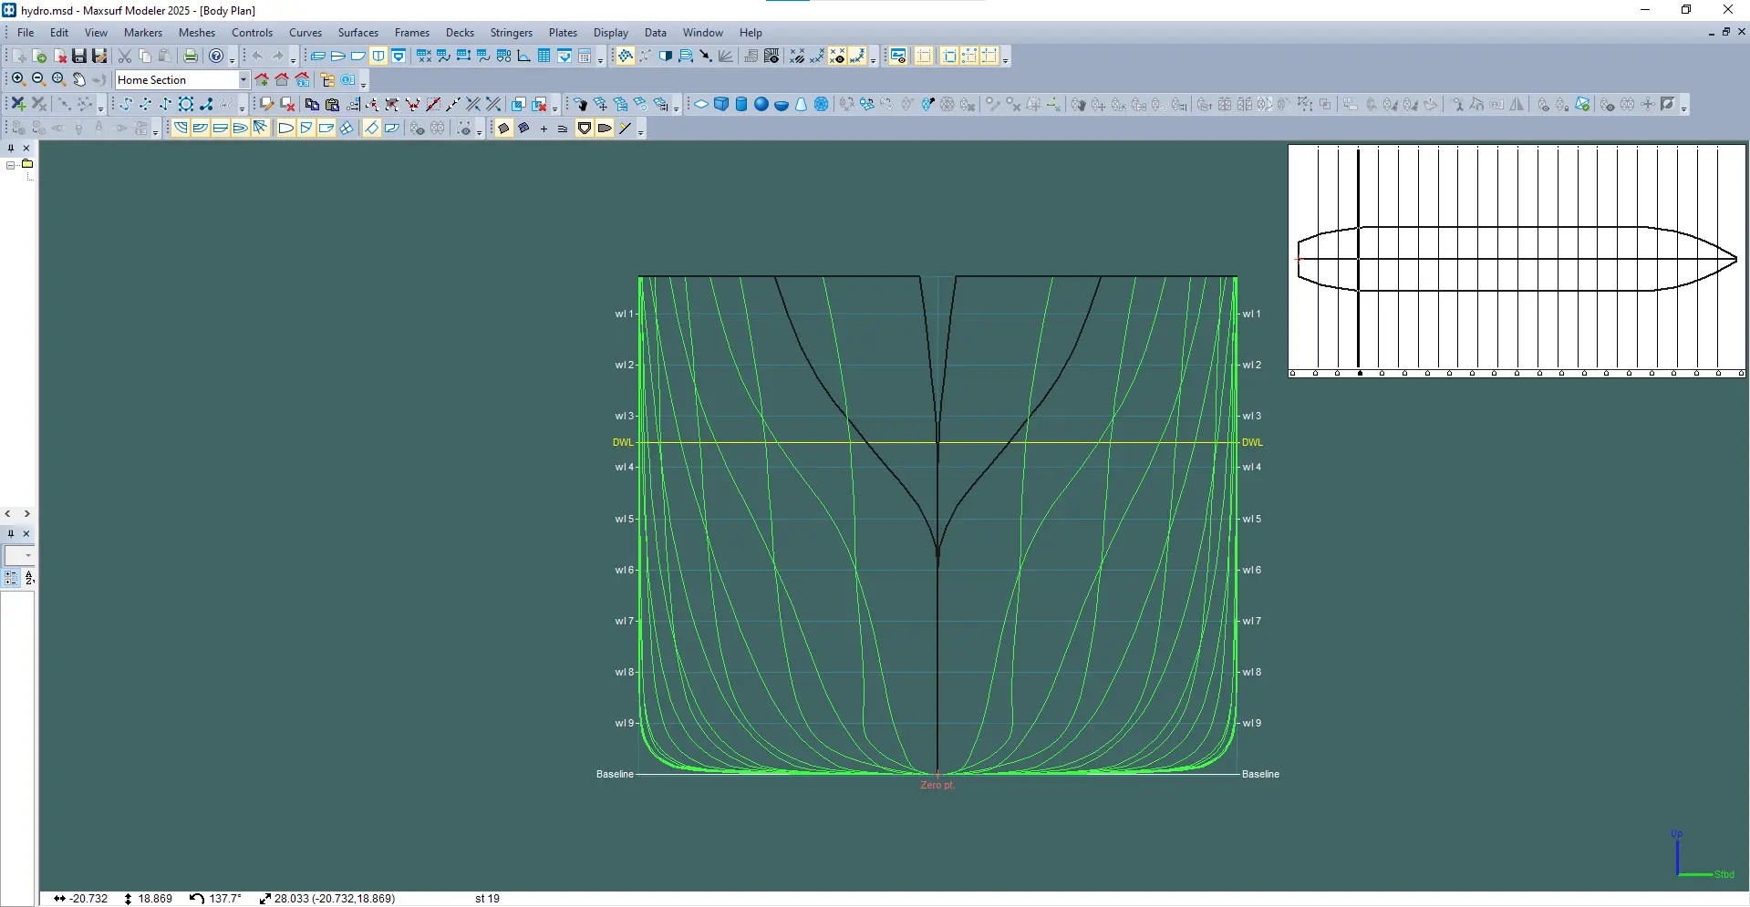Open the Home Section dropdown

243,80
